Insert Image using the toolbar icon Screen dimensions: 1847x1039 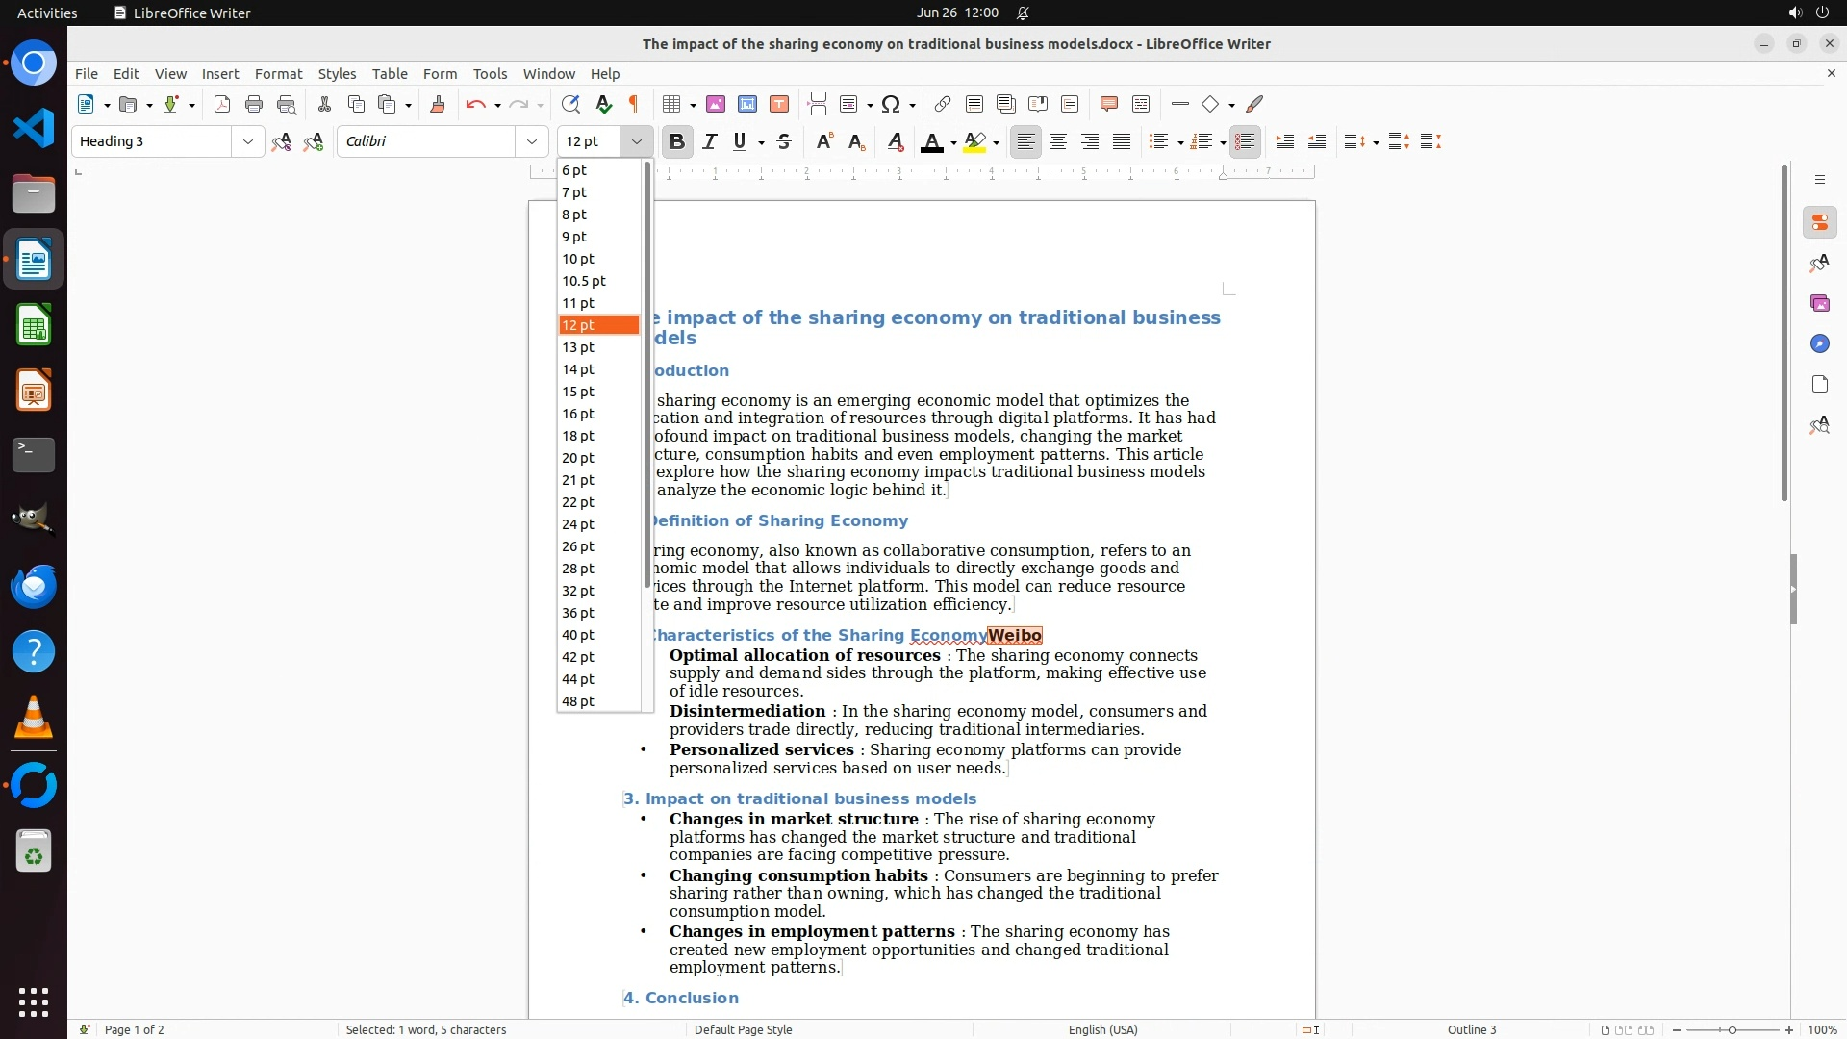[716, 104]
